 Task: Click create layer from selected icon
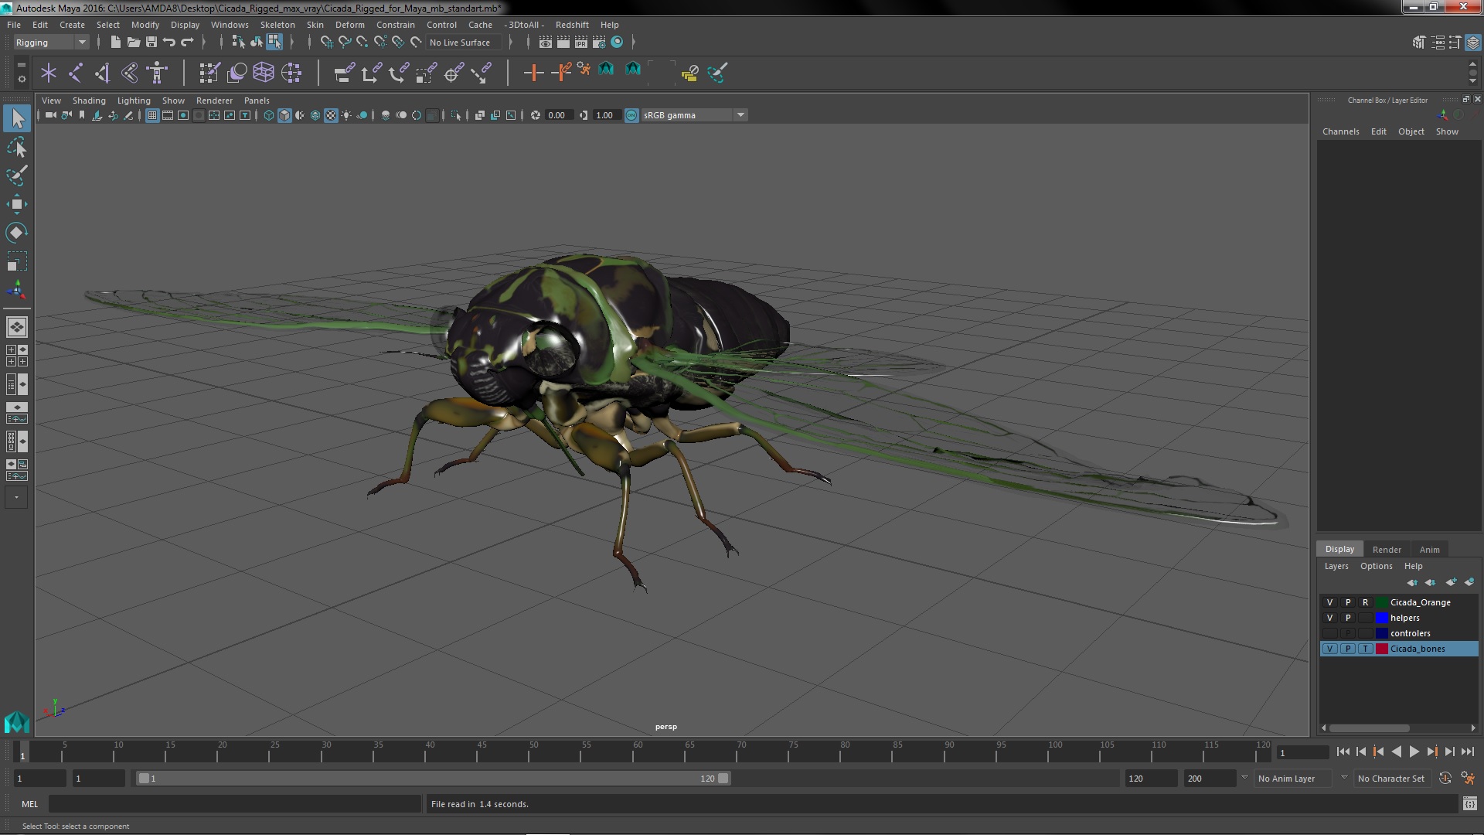tap(1469, 582)
